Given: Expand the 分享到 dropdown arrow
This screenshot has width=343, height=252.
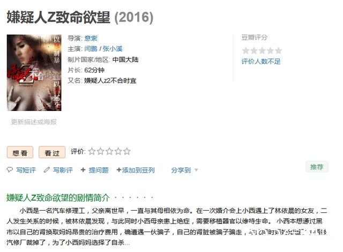Looking at the screenshot, I should pyautogui.click(x=196, y=170).
